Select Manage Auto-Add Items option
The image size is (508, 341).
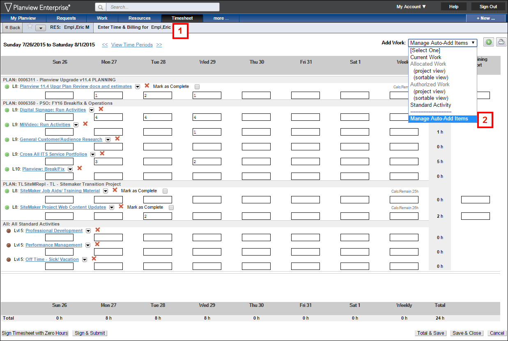[443, 119]
